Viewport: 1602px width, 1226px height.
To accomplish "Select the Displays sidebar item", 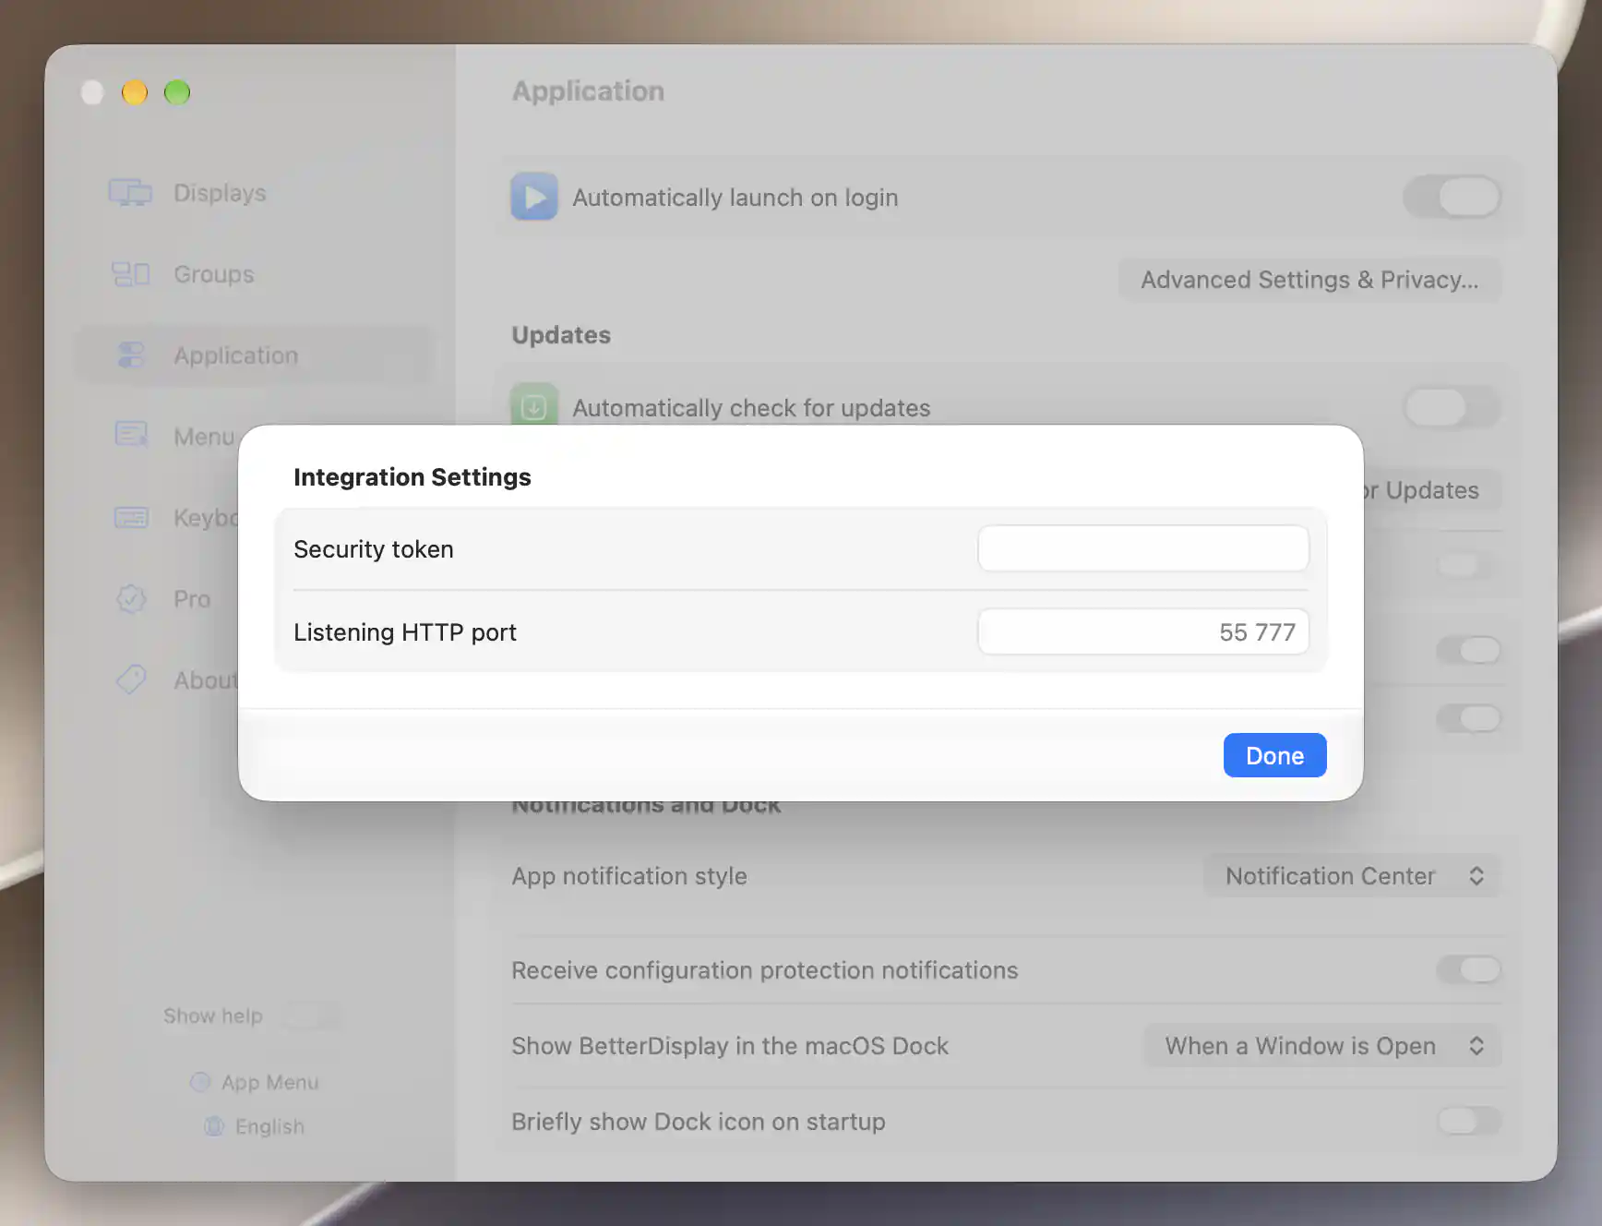I will click(x=253, y=193).
